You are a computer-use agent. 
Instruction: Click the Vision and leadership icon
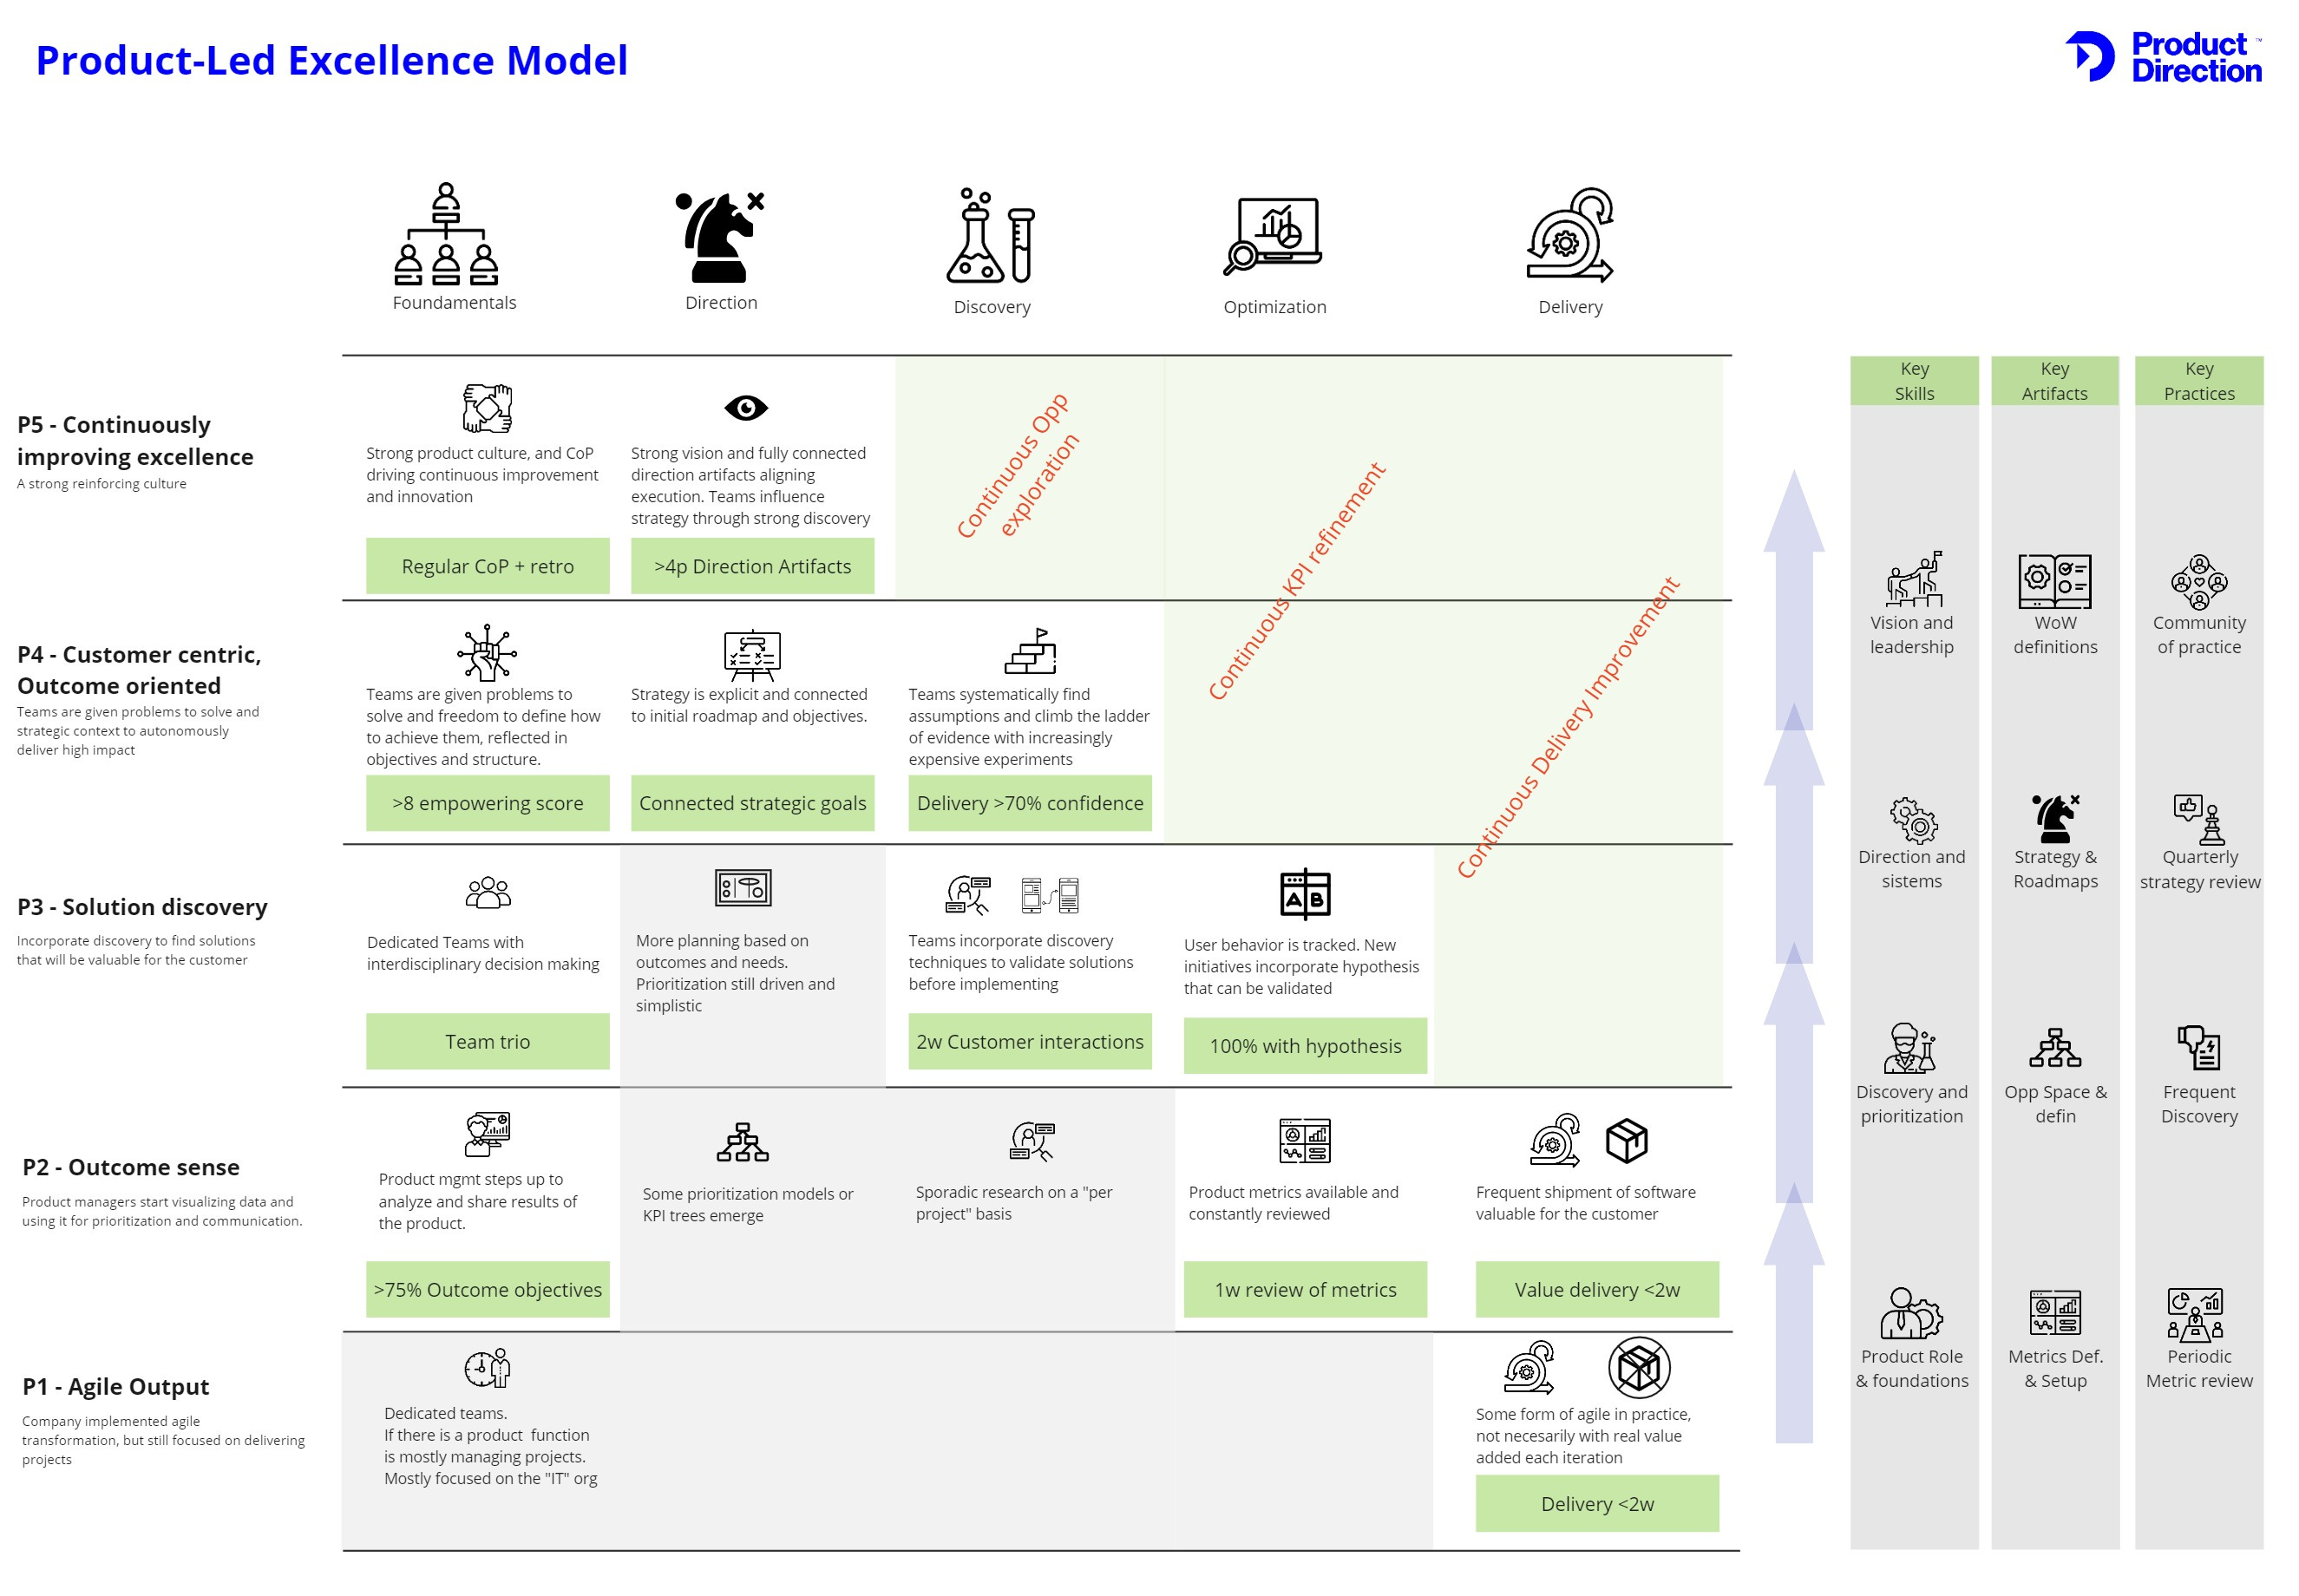(x=1913, y=578)
